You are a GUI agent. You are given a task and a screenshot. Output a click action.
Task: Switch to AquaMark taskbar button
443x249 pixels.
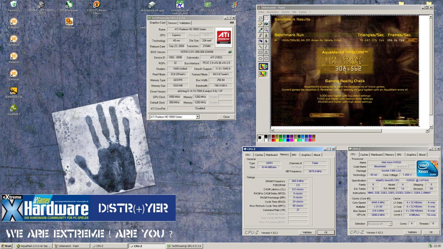tap(34, 246)
